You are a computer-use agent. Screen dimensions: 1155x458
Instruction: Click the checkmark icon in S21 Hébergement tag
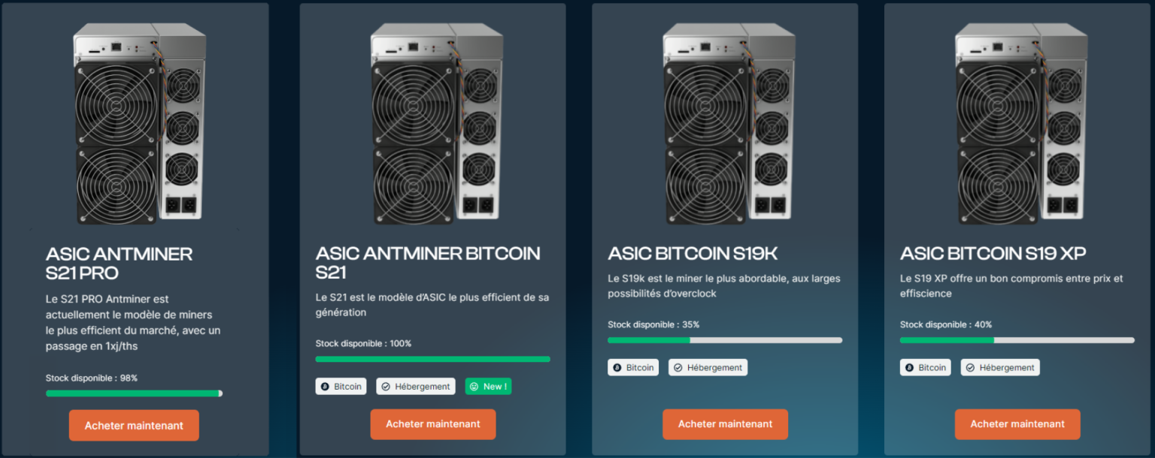(x=387, y=387)
